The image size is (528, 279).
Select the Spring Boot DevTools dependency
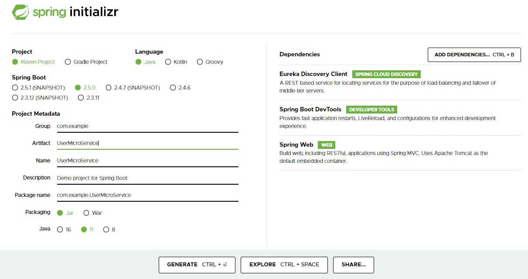point(310,110)
